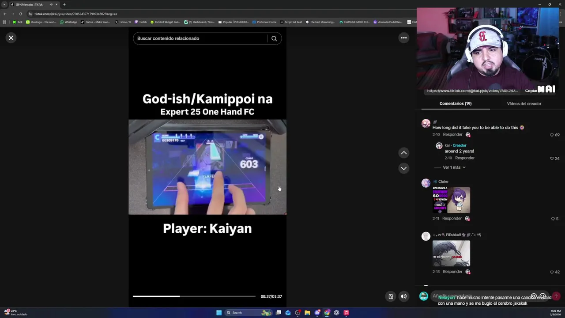Seek on the video progress bar

pyautogui.click(x=194, y=296)
